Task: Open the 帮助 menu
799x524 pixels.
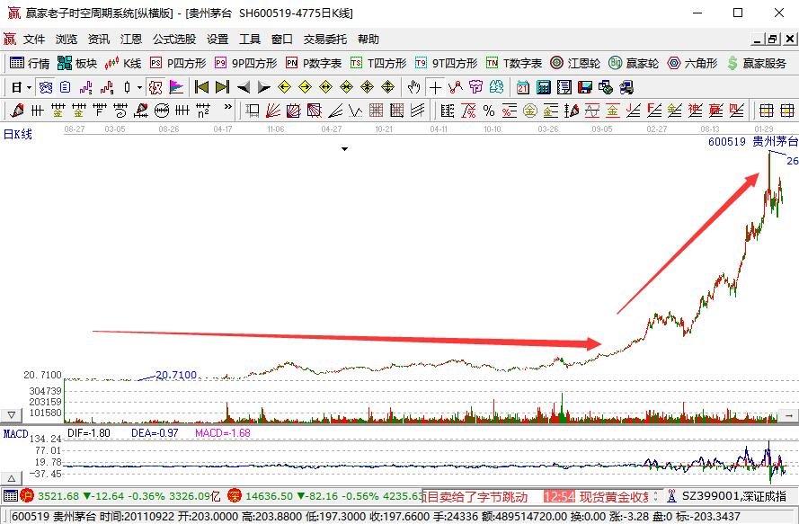Action: pyautogui.click(x=368, y=40)
